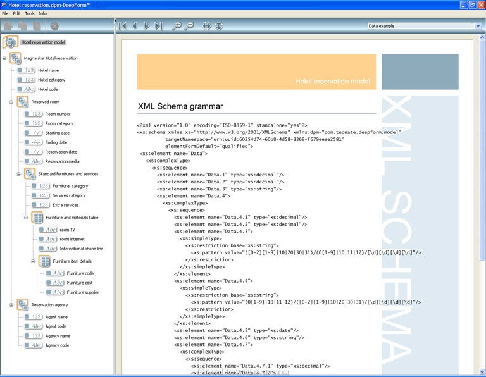Viewport: 486px width, 377px height.
Task: Select Reservation media tree item
Action: coord(62,161)
